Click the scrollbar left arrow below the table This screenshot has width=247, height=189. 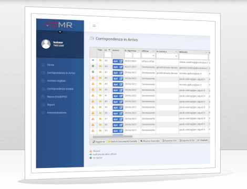point(91,137)
